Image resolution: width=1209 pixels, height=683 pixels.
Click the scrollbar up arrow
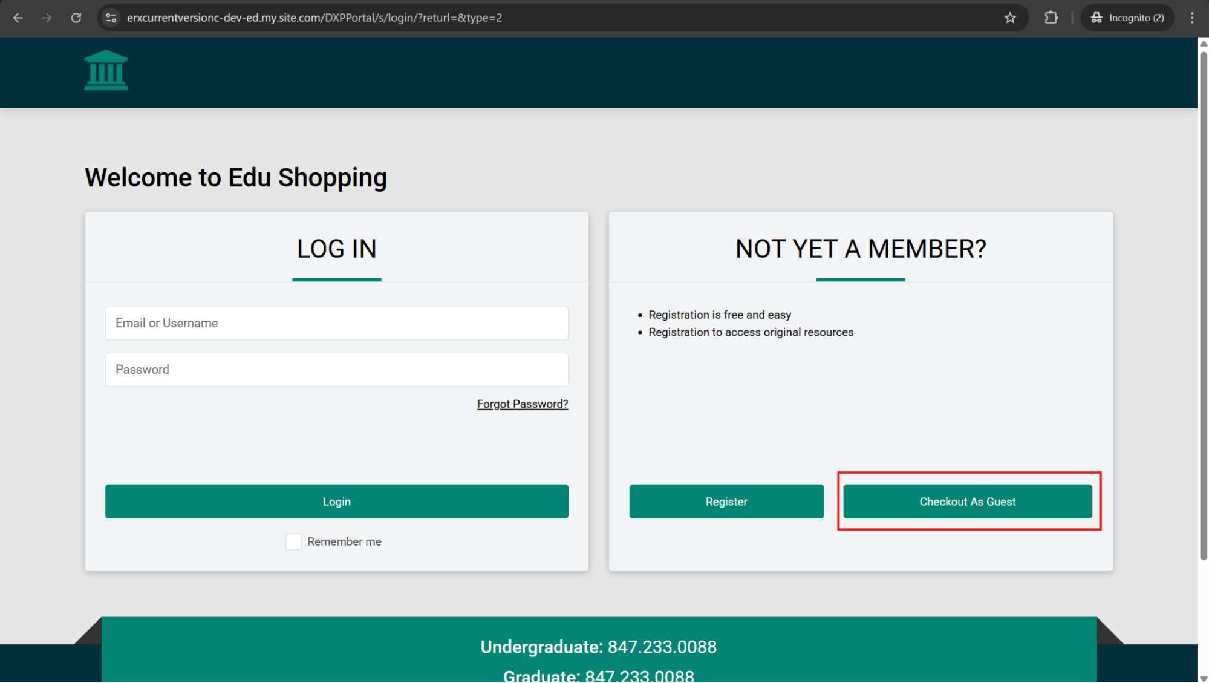(x=1203, y=44)
